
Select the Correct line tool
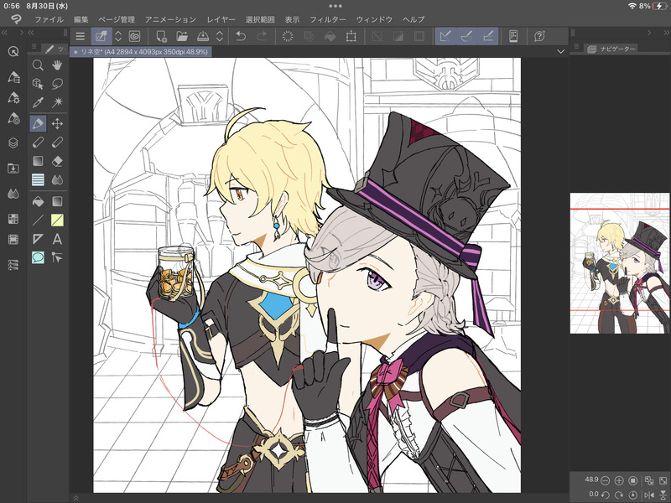point(57,257)
